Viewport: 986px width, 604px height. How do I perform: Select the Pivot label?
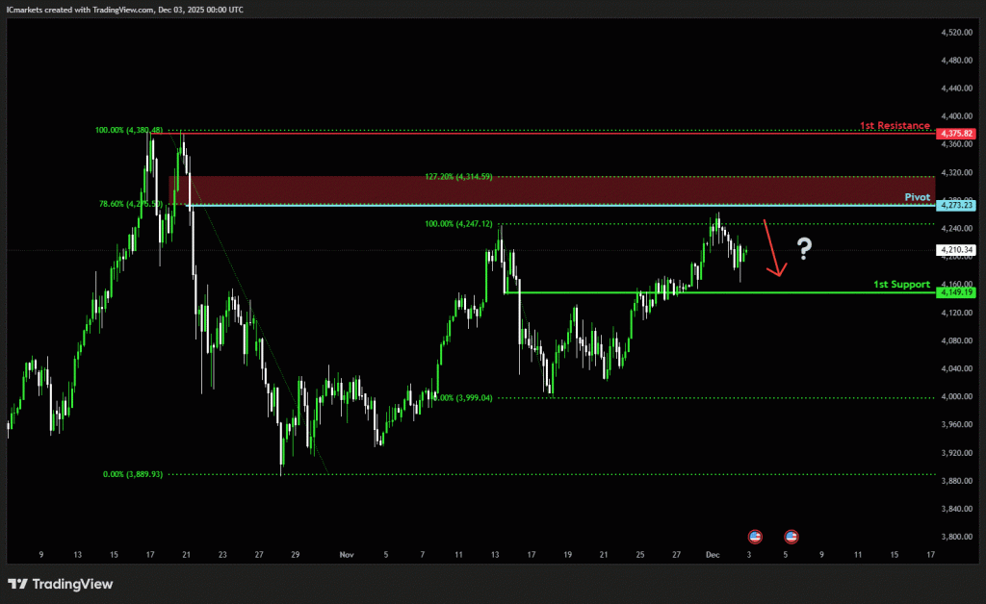tap(917, 196)
